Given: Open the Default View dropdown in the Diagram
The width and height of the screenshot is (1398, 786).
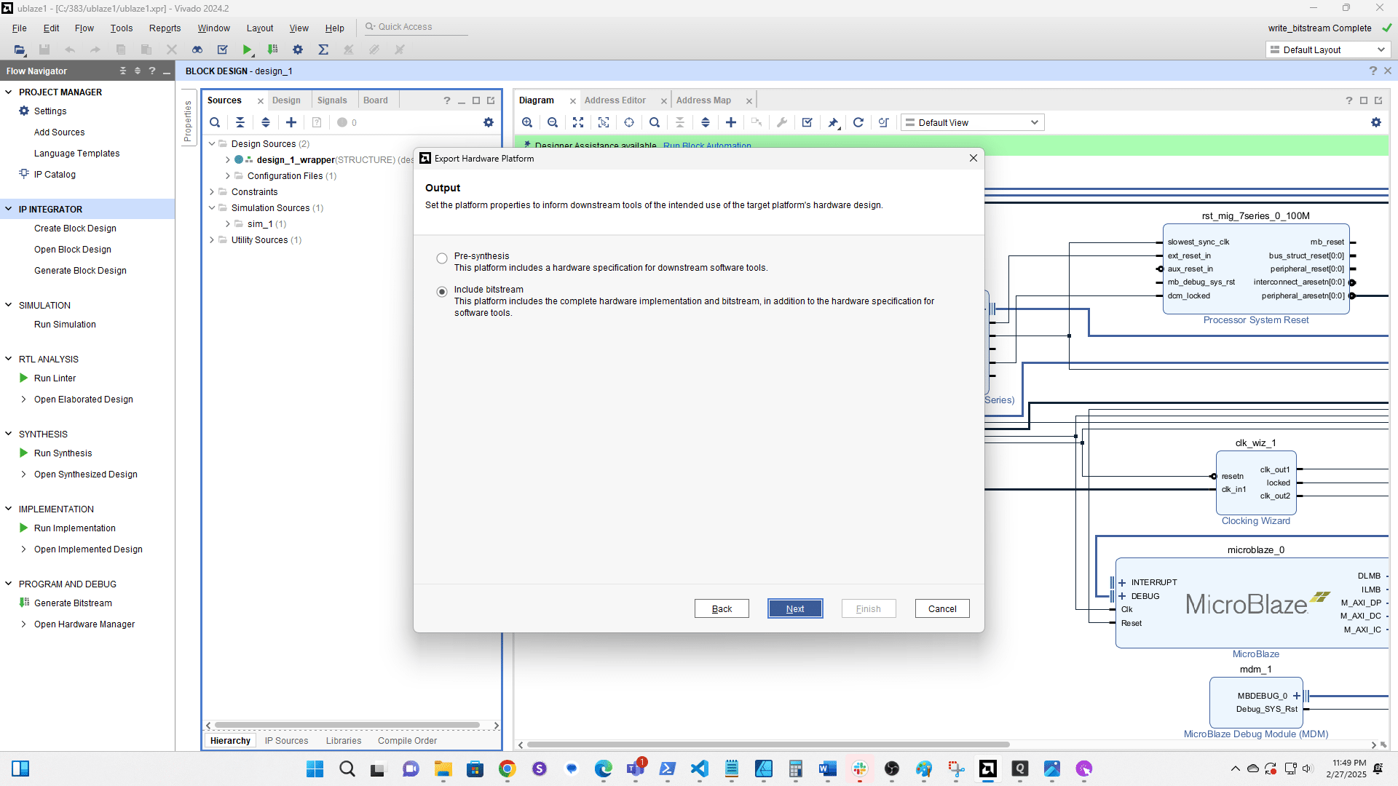Looking at the screenshot, I should 971,122.
